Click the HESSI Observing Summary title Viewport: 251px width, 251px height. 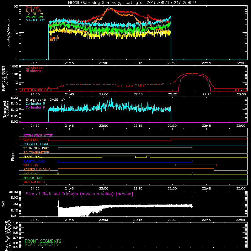point(133,3)
